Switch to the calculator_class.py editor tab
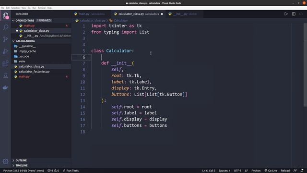The image size is (307, 173). coord(138,14)
